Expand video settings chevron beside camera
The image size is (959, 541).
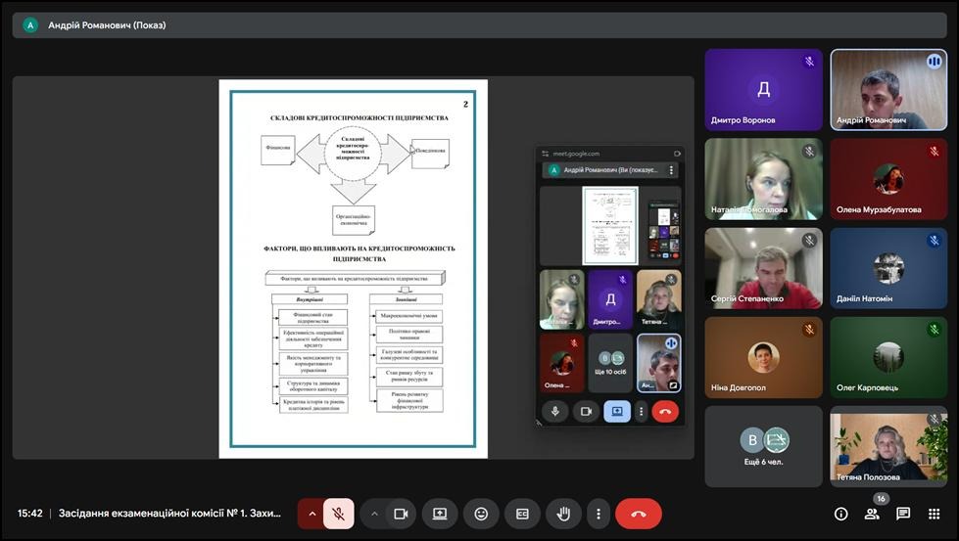tap(374, 514)
